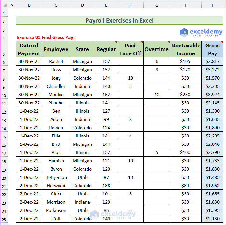Image resolution: width=226 pixels, height=225 pixels.
Task: Click the Nontaxable Income header cell
Action: (x=186, y=49)
